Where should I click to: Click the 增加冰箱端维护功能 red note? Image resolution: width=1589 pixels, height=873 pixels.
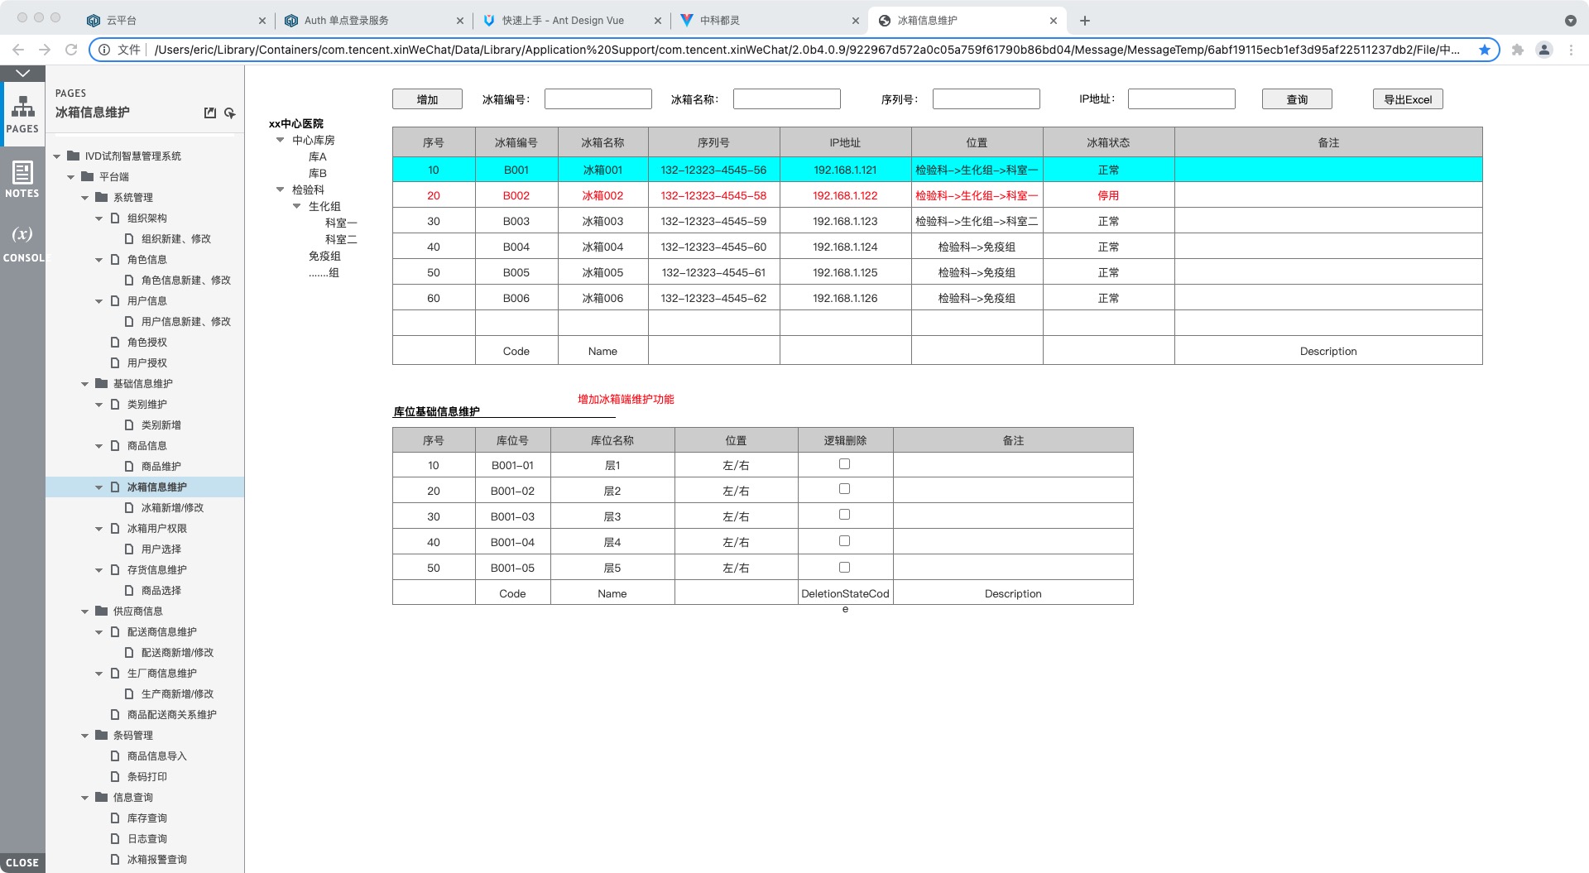[626, 399]
